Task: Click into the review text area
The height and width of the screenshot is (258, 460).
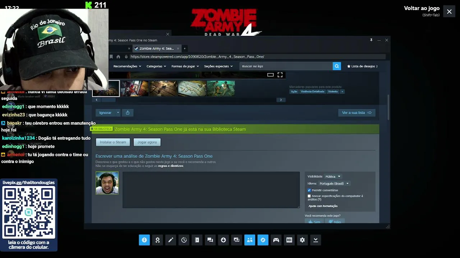Action: coord(211,190)
